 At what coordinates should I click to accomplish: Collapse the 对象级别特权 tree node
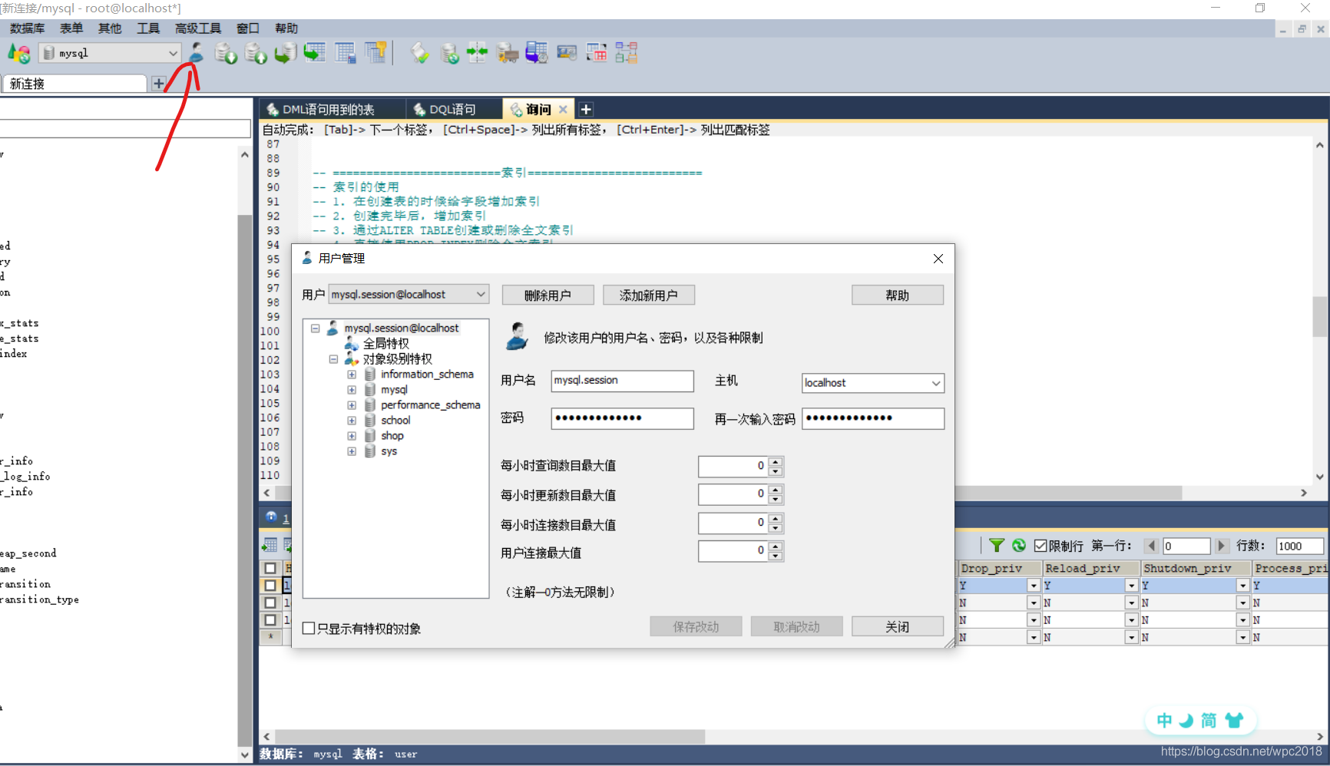click(333, 358)
